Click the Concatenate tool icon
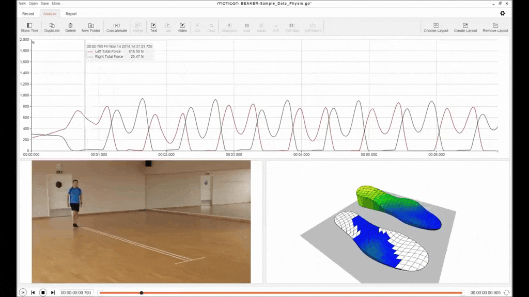The width and height of the screenshot is (529, 297). (x=116, y=26)
